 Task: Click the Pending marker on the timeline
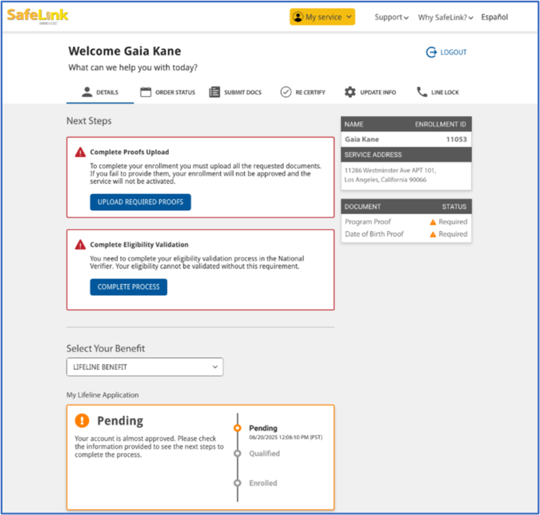(x=237, y=428)
